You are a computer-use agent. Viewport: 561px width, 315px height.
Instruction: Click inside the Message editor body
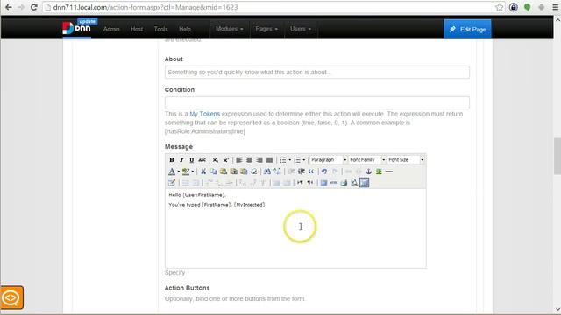[295, 228]
